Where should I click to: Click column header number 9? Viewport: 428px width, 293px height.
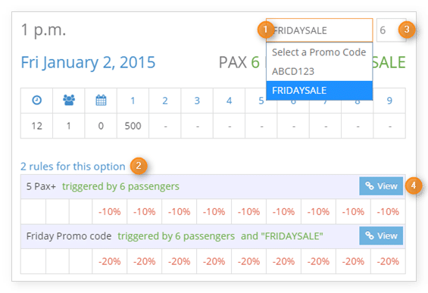(389, 101)
